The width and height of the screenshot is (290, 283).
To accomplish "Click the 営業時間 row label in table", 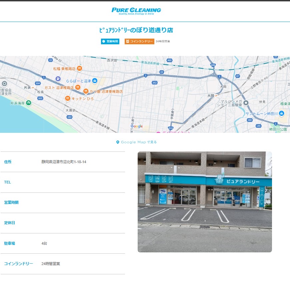I will point(11,202).
